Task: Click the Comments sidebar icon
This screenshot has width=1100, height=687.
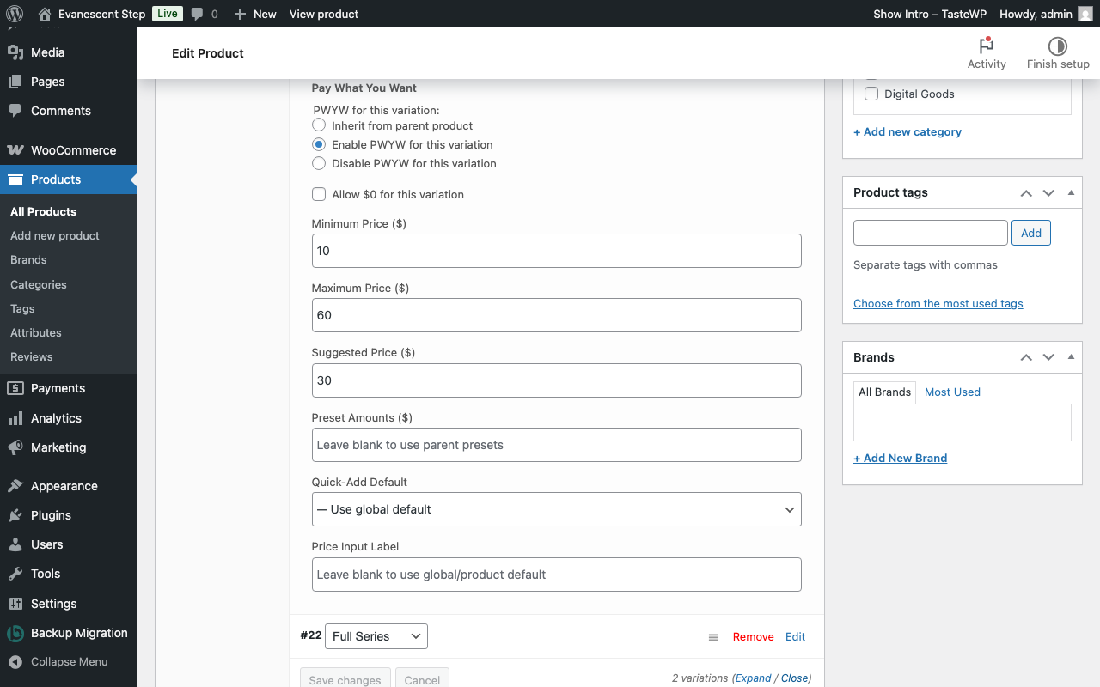Action: (x=15, y=111)
